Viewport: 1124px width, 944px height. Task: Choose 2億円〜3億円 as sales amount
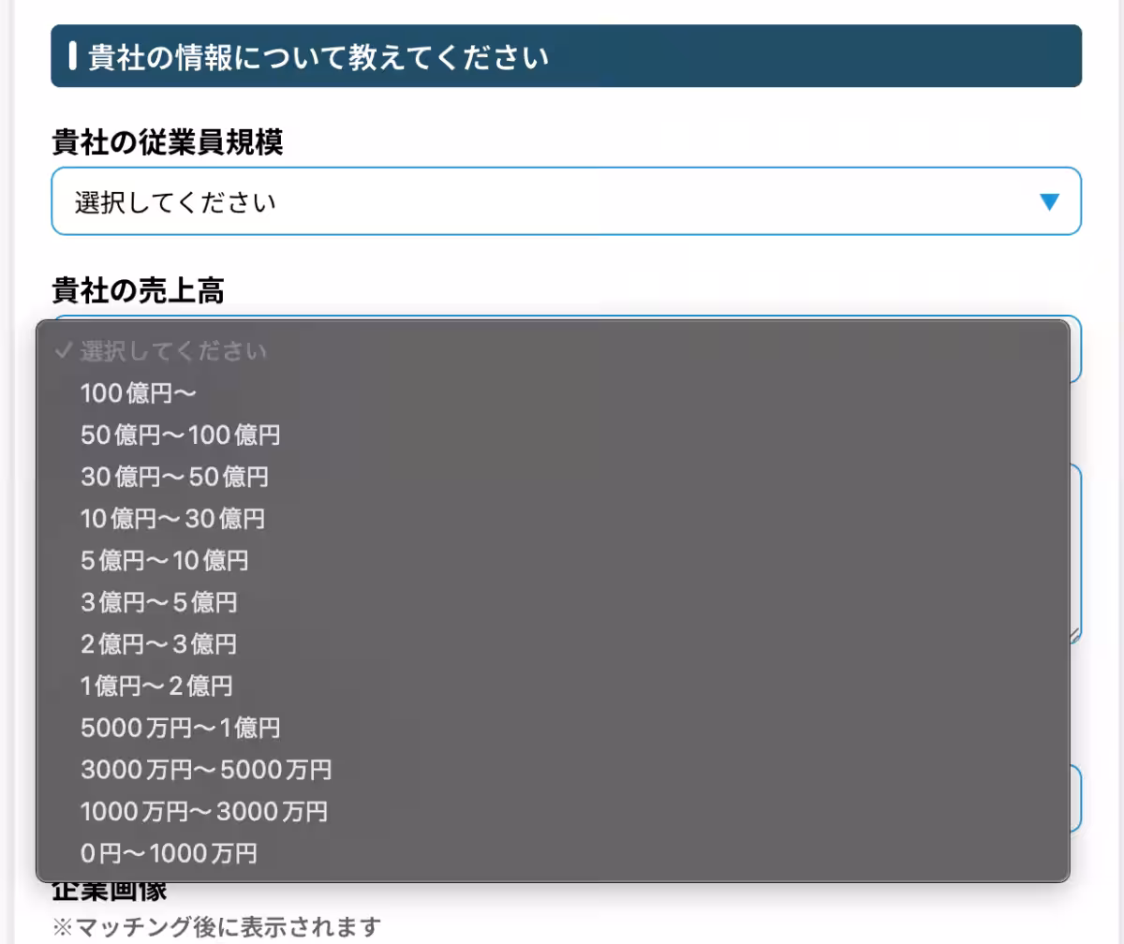tap(158, 644)
